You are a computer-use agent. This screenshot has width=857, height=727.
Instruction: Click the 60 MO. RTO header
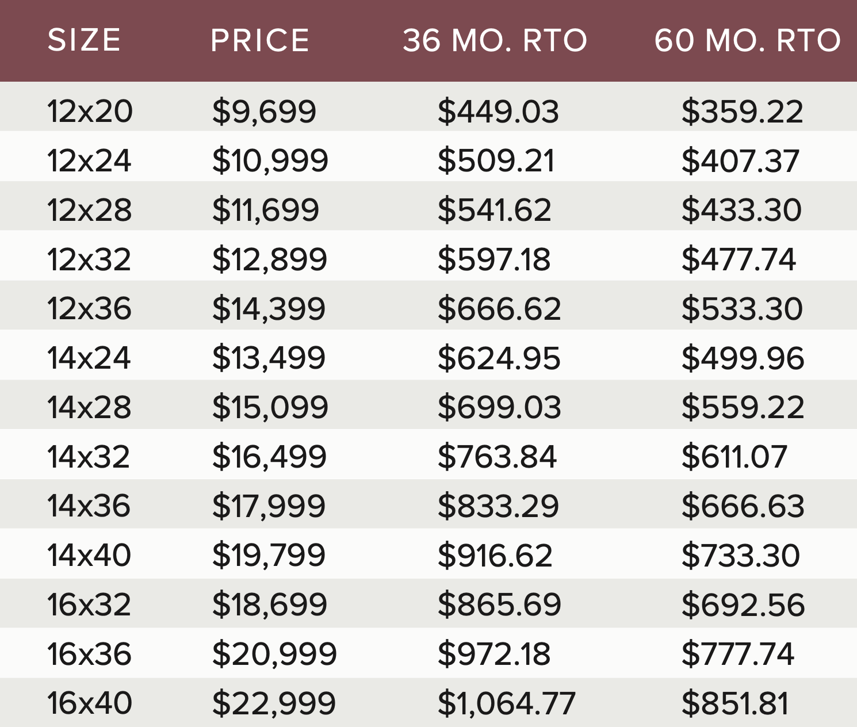[748, 40]
